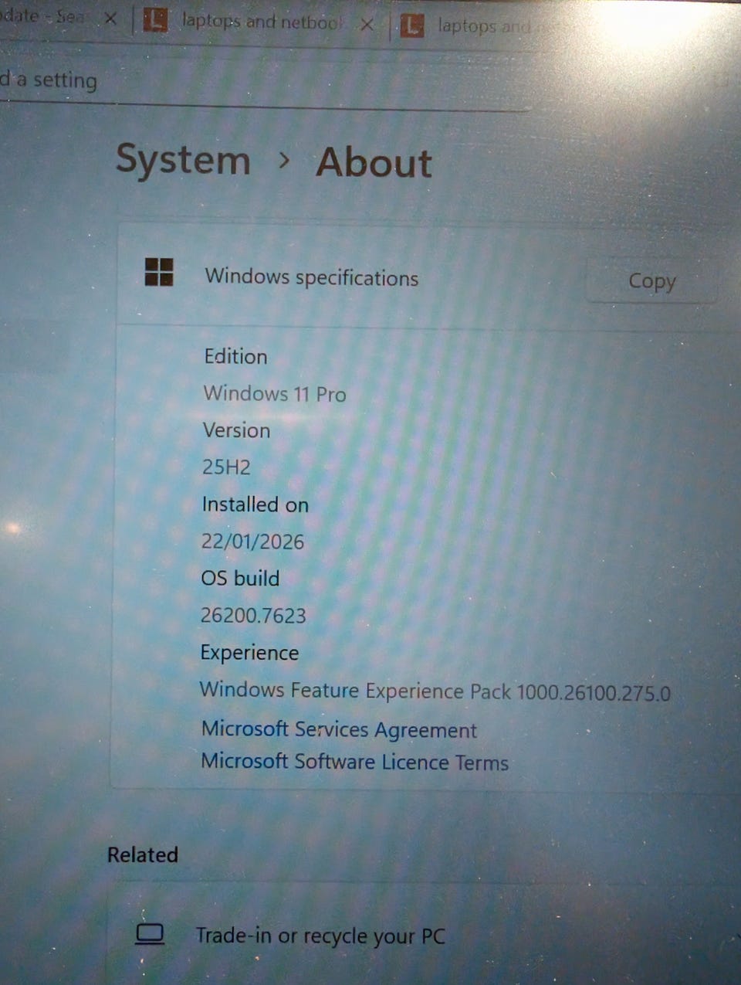This screenshot has height=985, width=741.
Task: Click the Windows logo icon beside Windows specifications
Action: pyautogui.click(x=159, y=272)
